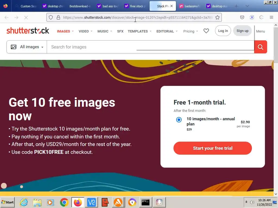The height and width of the screenshot is (208, 278).
Task: Click the tracking protection shield icon
Action: 51,17
